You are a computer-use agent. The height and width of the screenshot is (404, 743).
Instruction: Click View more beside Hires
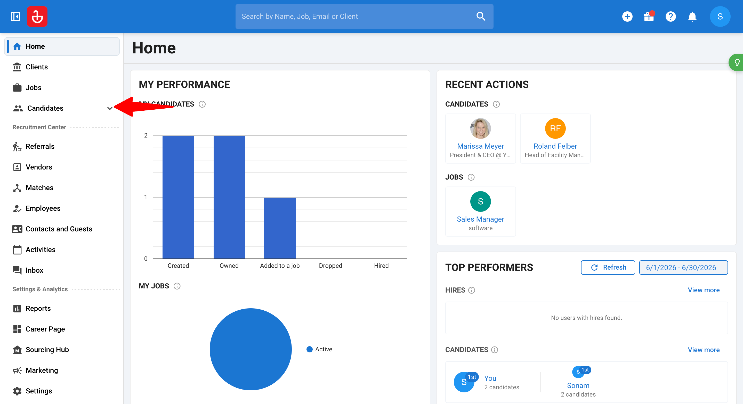pos(704,290)
